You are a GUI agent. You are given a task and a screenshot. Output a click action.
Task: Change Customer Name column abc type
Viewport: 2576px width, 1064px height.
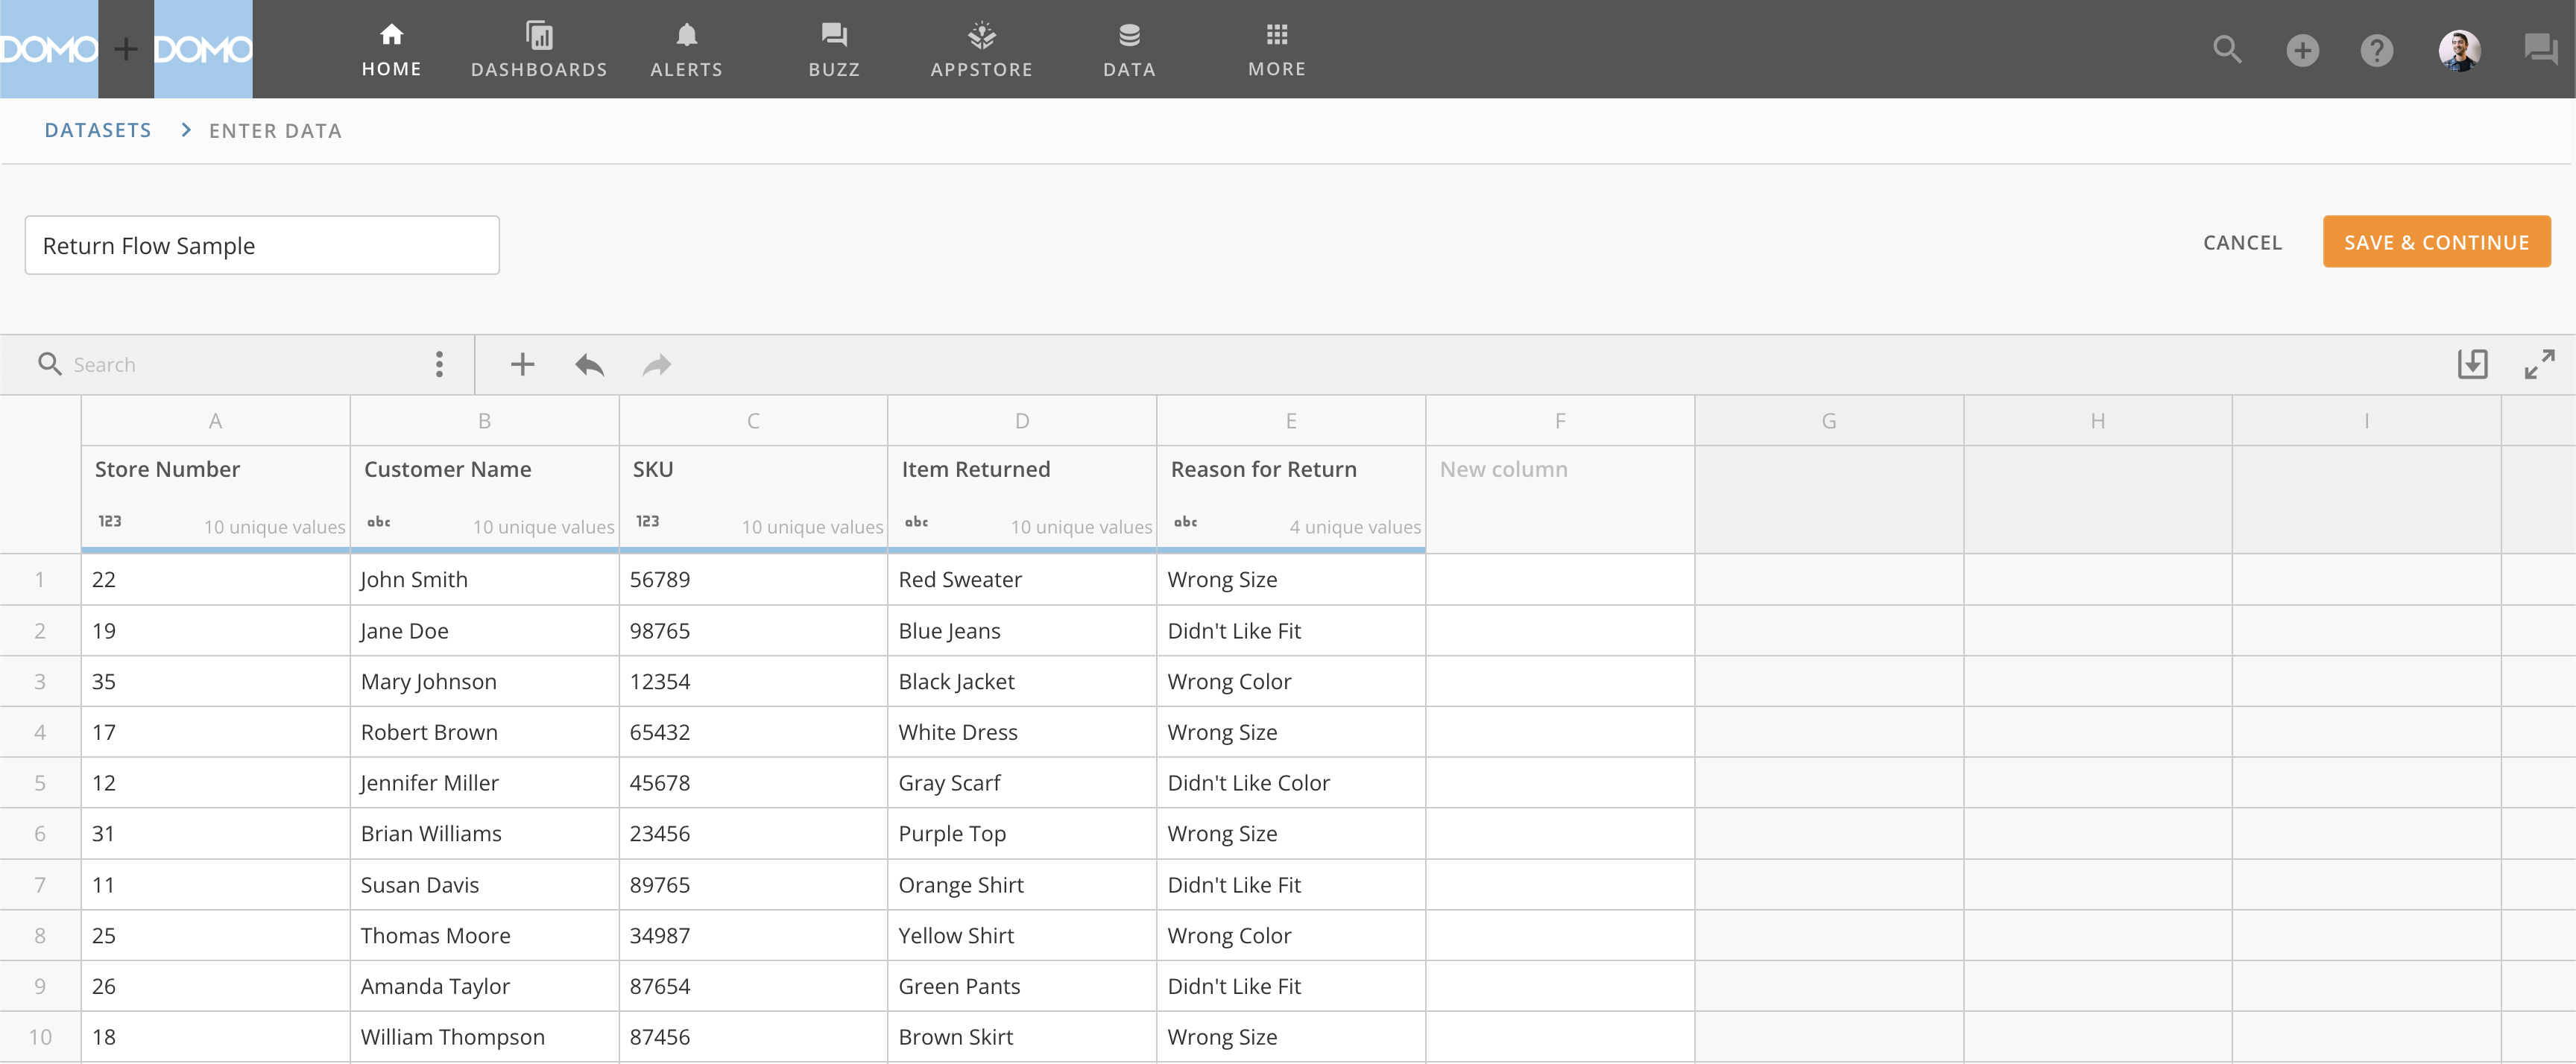coord(379,521)
